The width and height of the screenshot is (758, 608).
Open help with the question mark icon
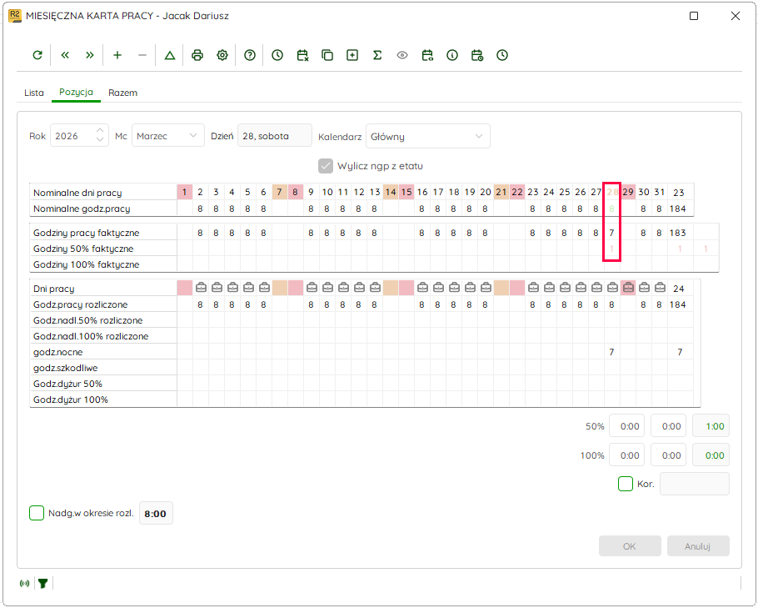tap(250, 55)
